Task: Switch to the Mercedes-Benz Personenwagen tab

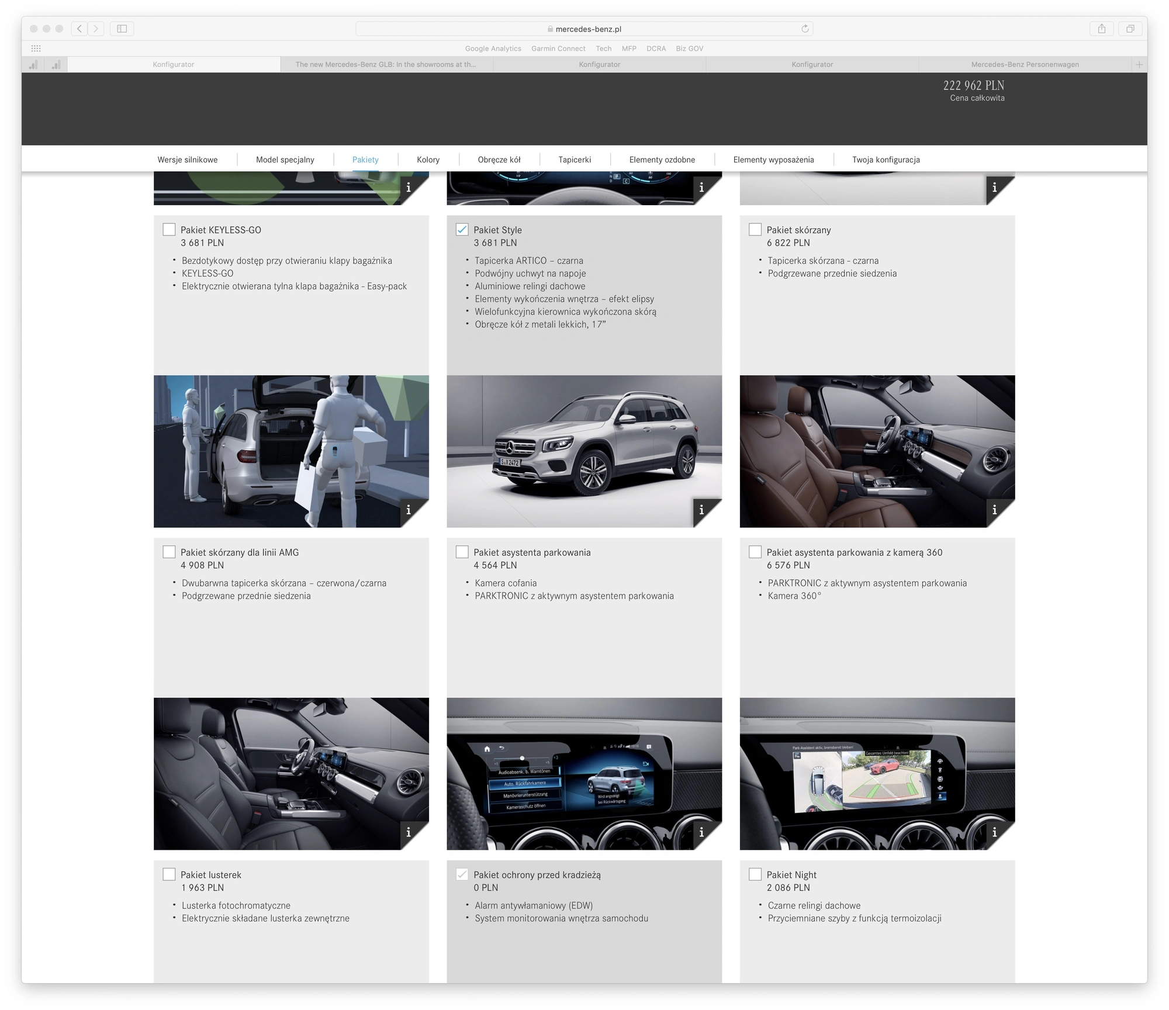Action: [x=1025, y=64]
